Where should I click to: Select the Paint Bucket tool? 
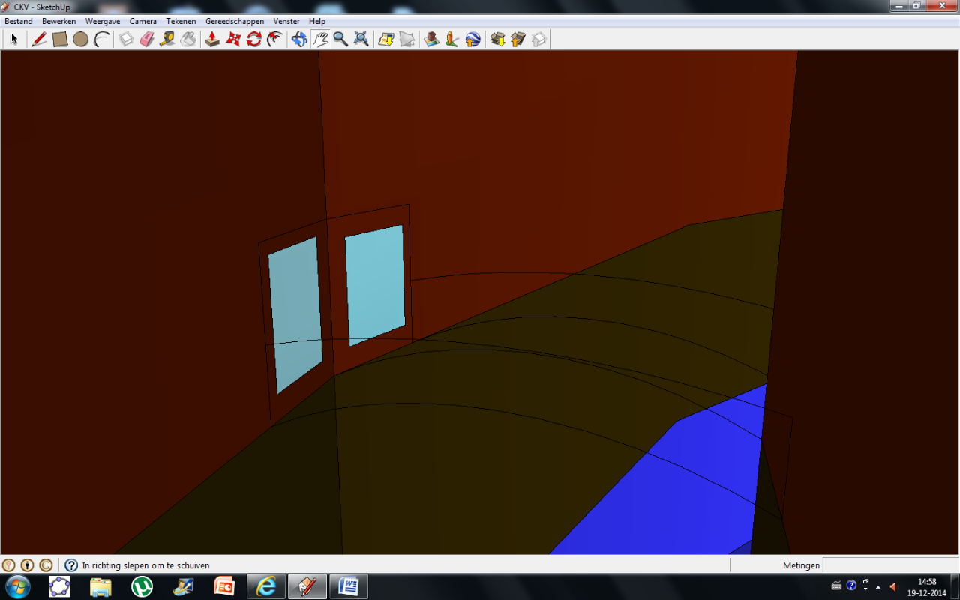pos(189,40)
